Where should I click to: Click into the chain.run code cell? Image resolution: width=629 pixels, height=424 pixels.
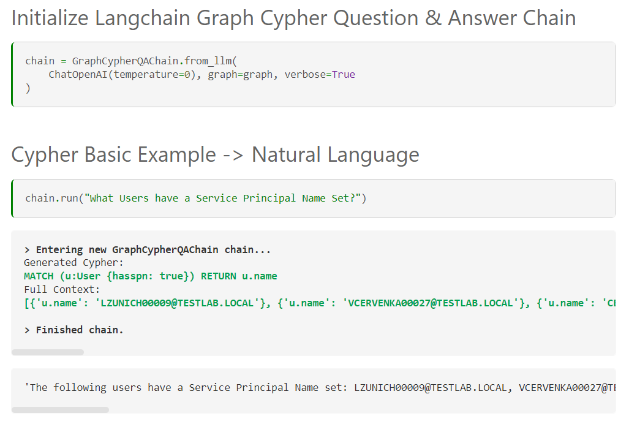[314, 199]
